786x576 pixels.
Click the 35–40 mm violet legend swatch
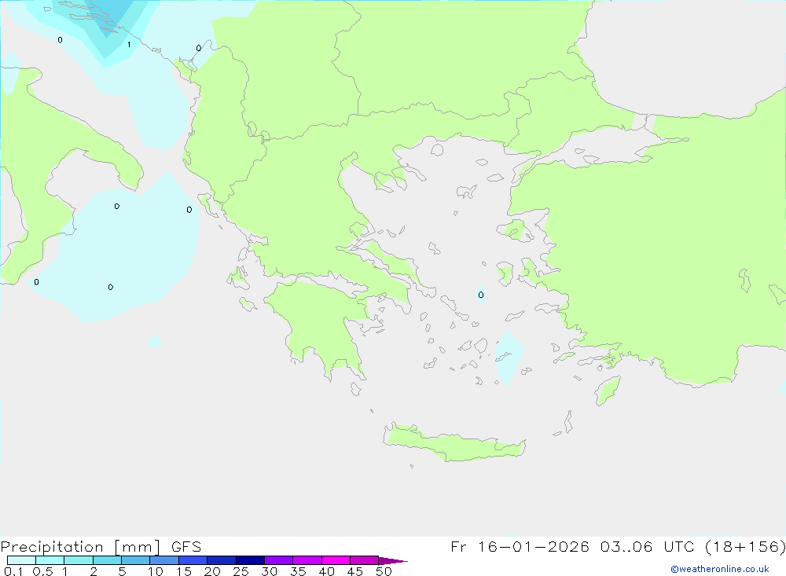pyautogui.click(x=307, y=560)
